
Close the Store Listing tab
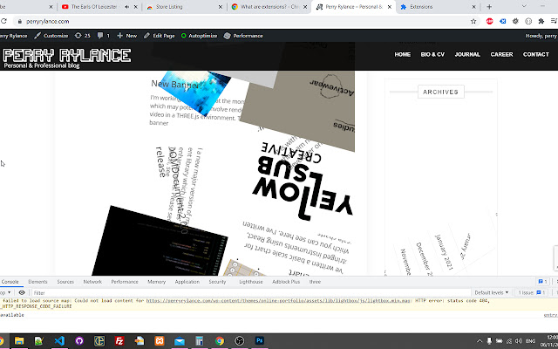point(221,7)
